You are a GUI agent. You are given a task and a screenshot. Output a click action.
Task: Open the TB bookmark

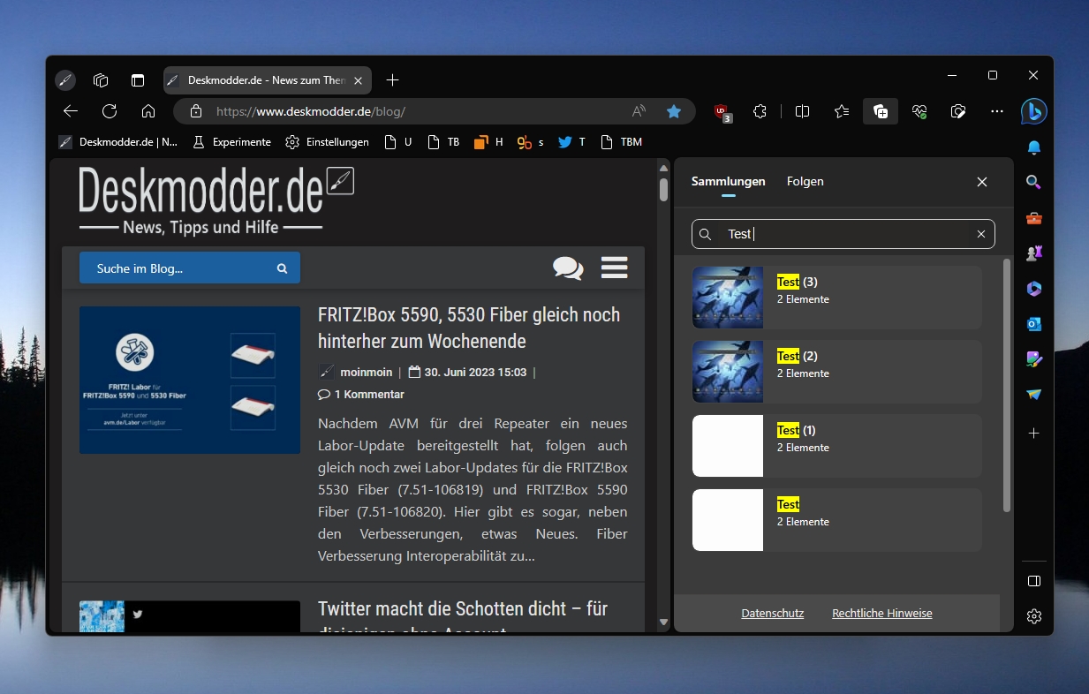click(x=443, y=141)
